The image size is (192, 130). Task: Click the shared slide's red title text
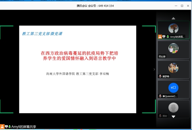pos(79,56)
